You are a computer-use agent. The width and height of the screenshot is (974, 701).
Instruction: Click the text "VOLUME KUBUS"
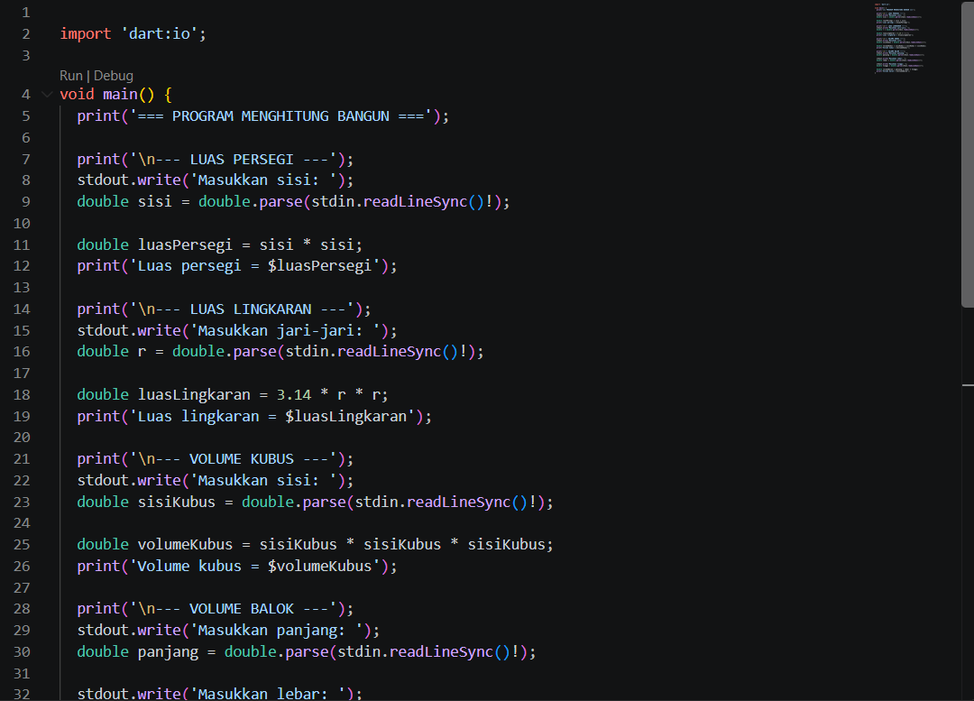pos(242,459)
